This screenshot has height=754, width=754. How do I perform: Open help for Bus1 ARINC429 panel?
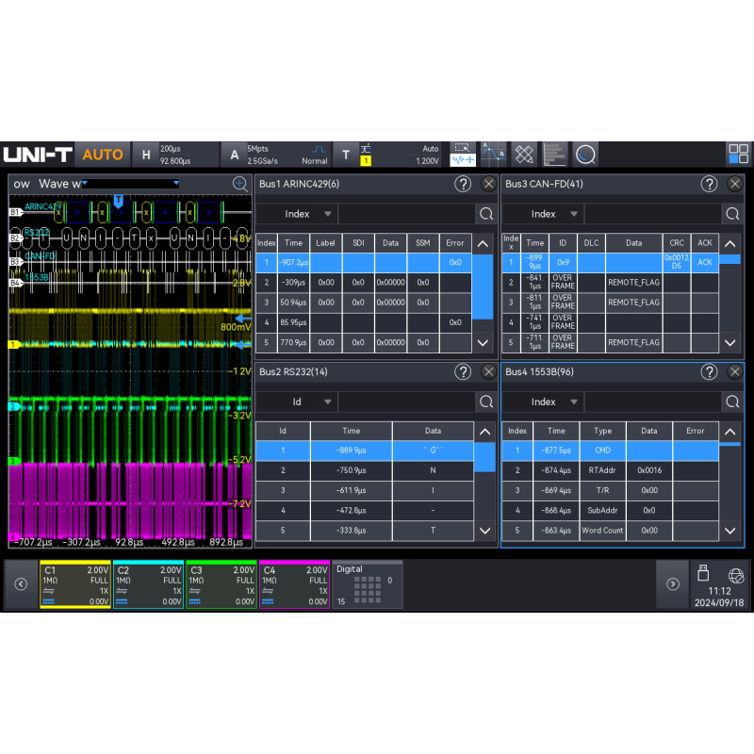tap(463, 184)
